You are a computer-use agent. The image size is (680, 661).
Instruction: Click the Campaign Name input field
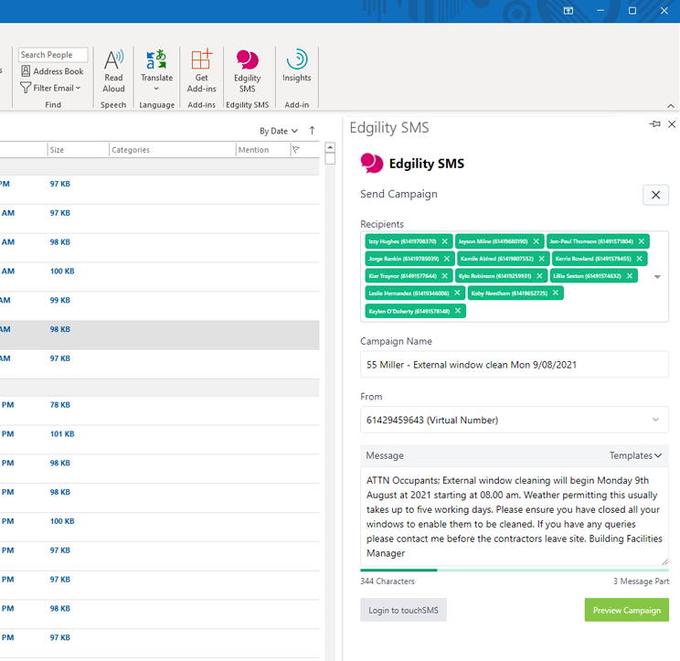click(x=515, y=365)
